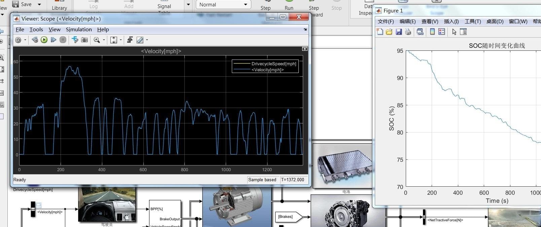
Task: Click Save floppy icon in Figure 1
Action: point(399,32)
